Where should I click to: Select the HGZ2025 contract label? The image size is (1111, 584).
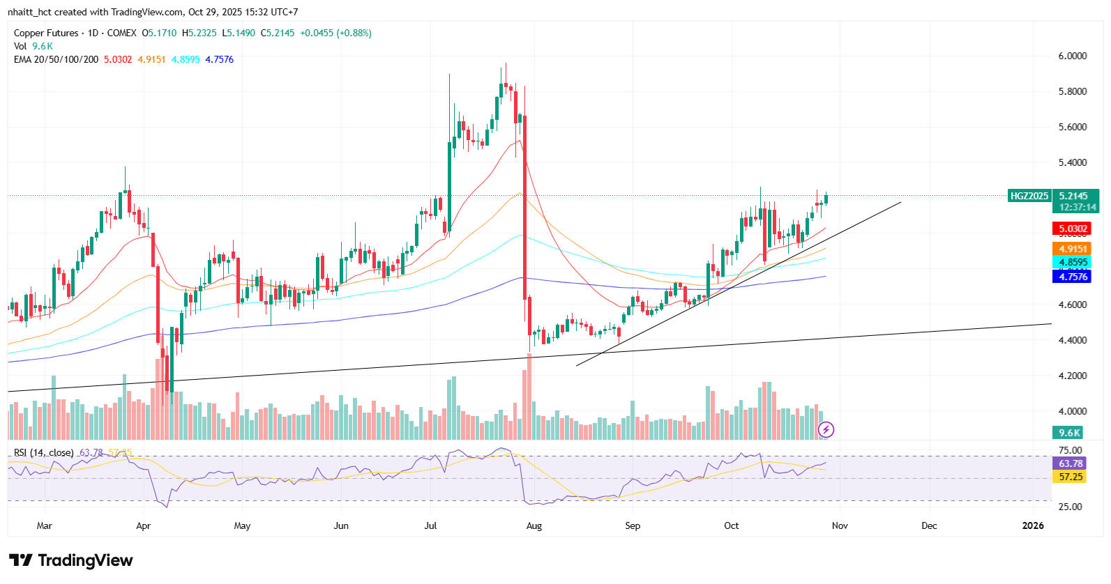[x=1029, y=196]
